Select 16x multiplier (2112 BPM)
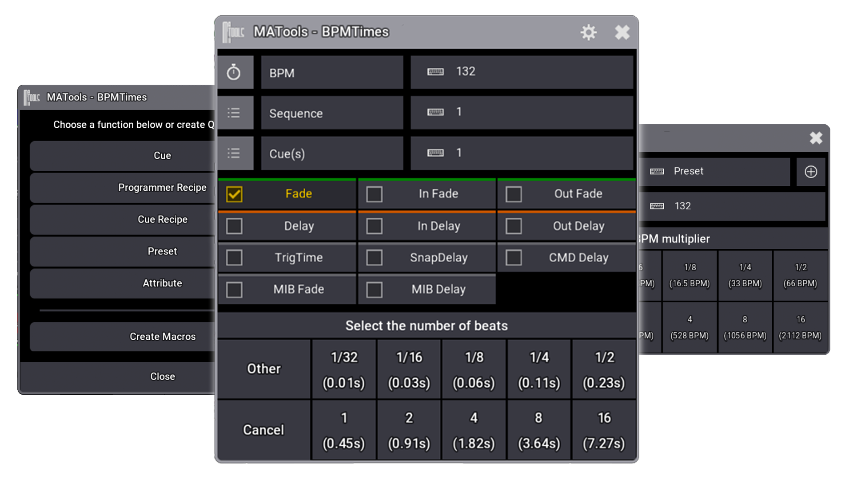The width and height of the screenshot is (853, 479). (x=800, y=327)
